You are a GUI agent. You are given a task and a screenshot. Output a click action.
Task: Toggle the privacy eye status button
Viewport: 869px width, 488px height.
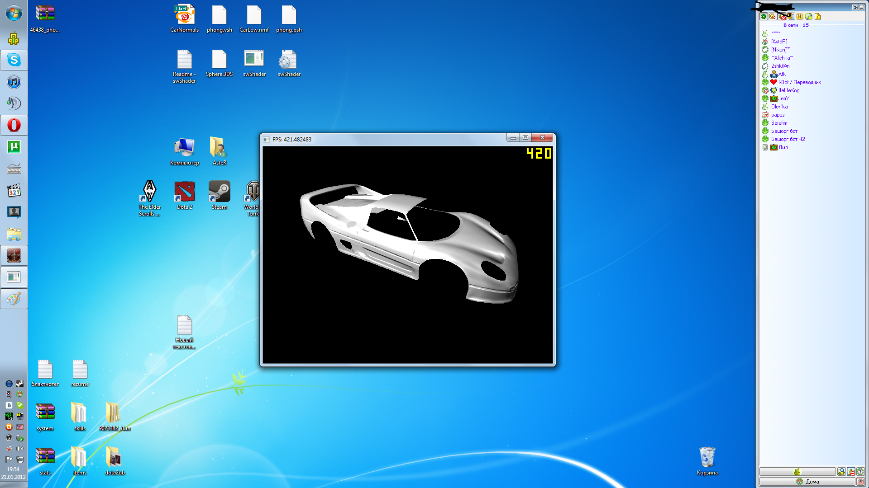(860, 482)
